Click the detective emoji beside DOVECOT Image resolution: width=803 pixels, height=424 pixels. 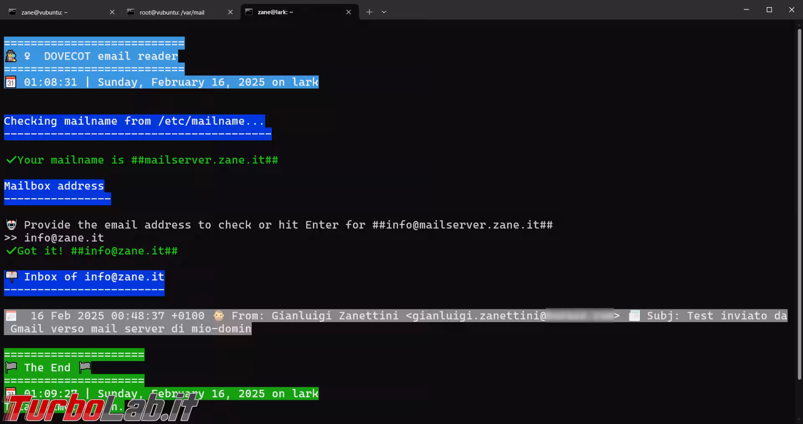11,56
